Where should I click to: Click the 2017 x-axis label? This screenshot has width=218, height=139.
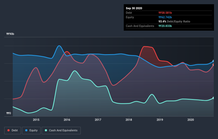98,120
